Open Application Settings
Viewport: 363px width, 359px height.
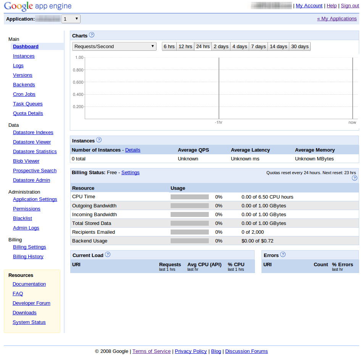point(35,199)
